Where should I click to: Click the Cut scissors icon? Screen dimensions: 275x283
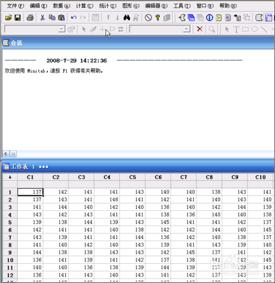42,18
